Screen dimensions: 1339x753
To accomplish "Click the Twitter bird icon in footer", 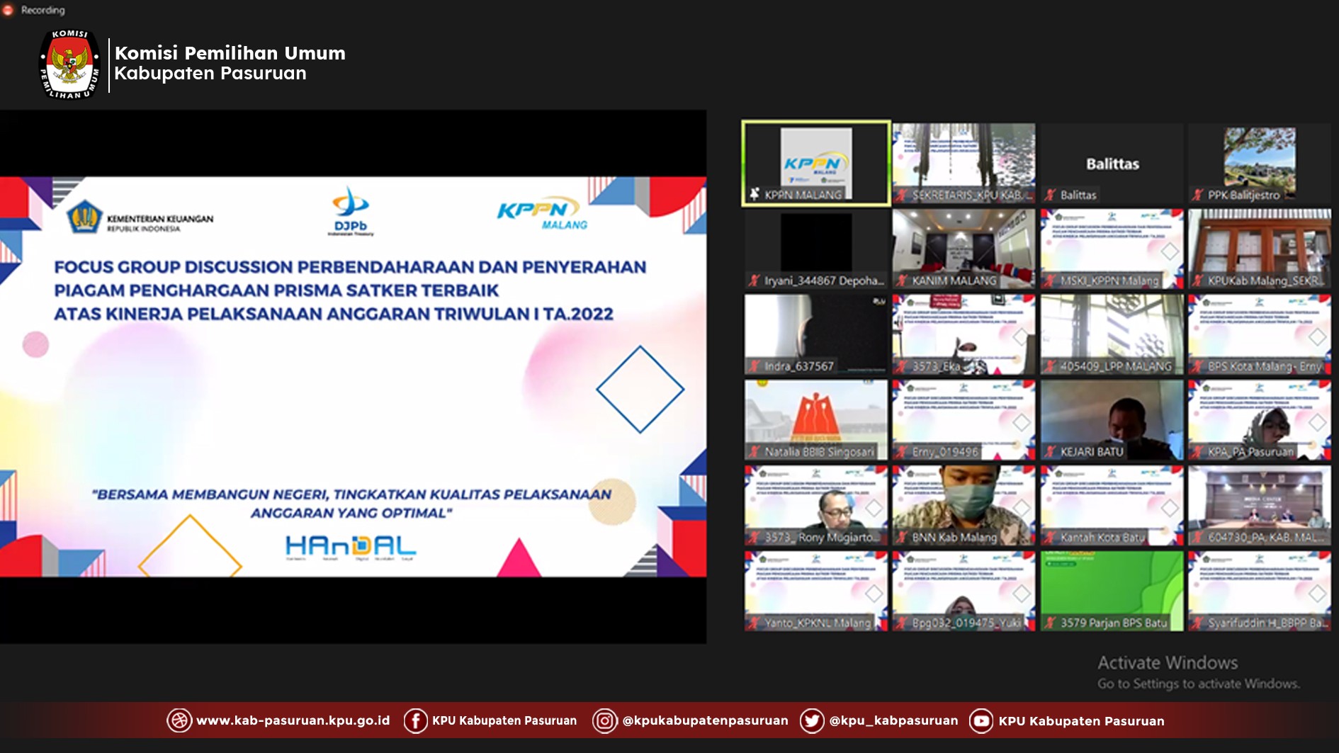I will coord(811,720).
